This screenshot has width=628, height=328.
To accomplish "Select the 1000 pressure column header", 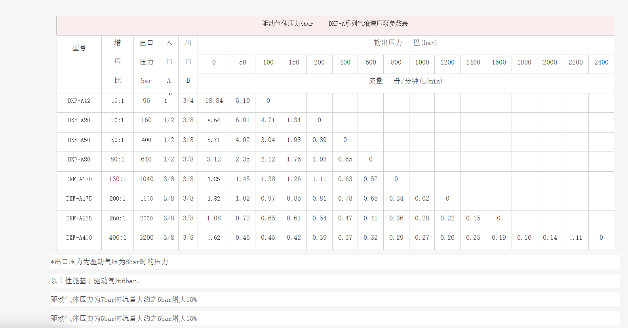I will click(422, 62).
